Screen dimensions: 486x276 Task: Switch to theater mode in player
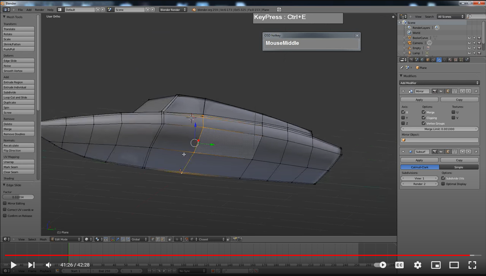coord(454,265)
